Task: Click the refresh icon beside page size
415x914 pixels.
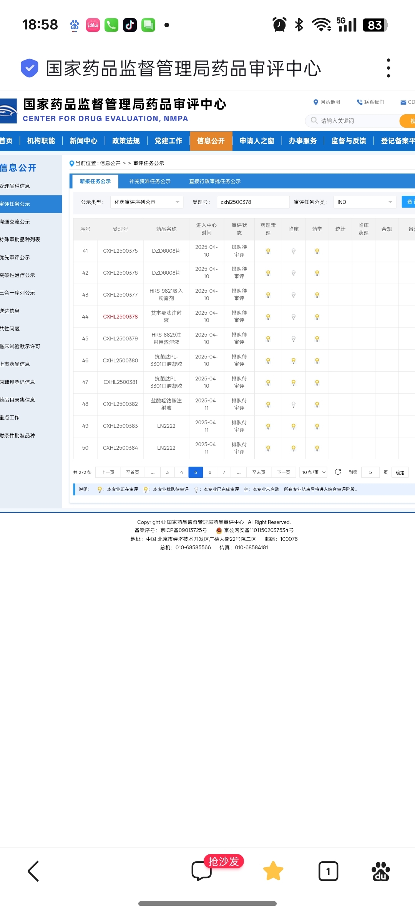Action: 338,472
